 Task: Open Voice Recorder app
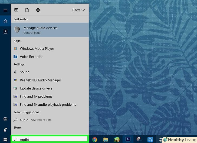(x=31, y=57)
